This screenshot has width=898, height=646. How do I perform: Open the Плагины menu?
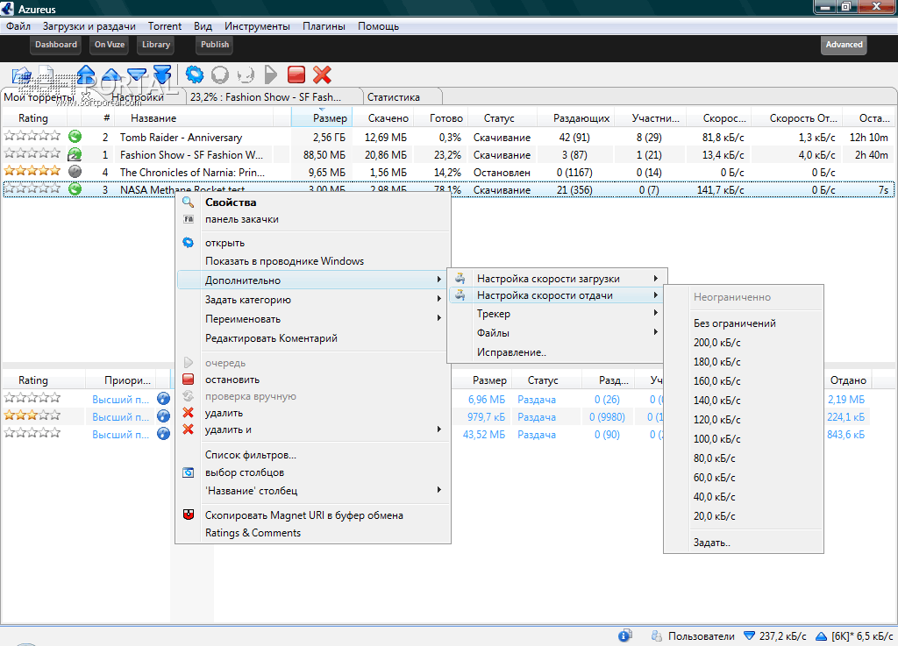[x=324, y=26]
